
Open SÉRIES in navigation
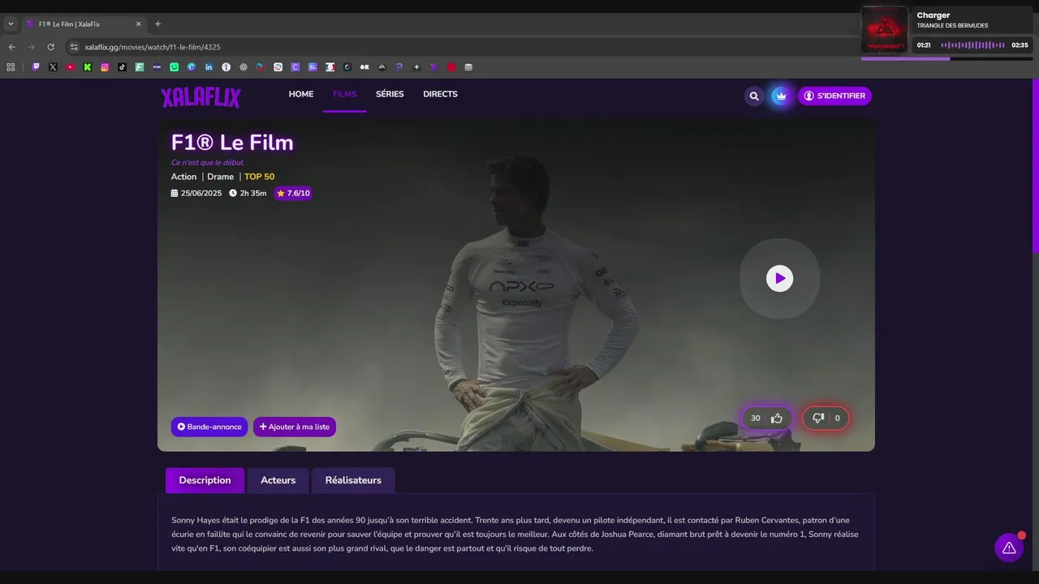[390, 94]
